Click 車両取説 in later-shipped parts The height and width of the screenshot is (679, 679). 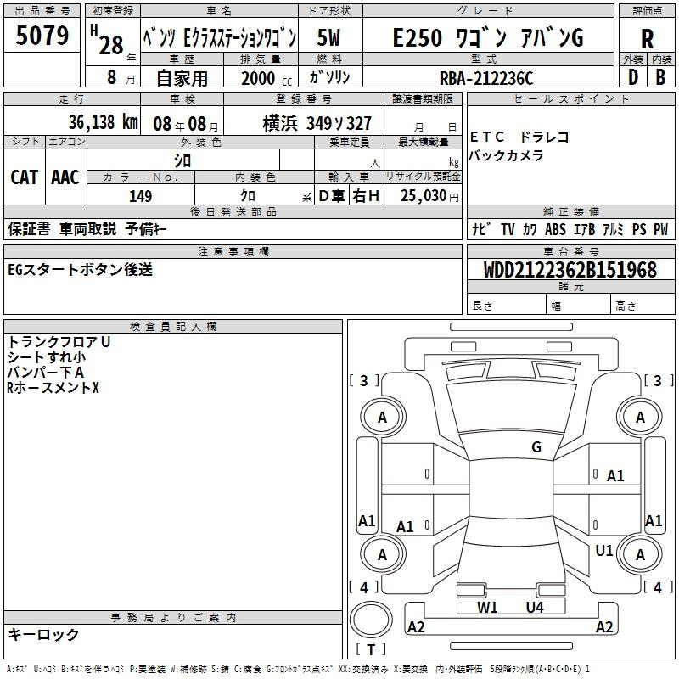(87, 229)
